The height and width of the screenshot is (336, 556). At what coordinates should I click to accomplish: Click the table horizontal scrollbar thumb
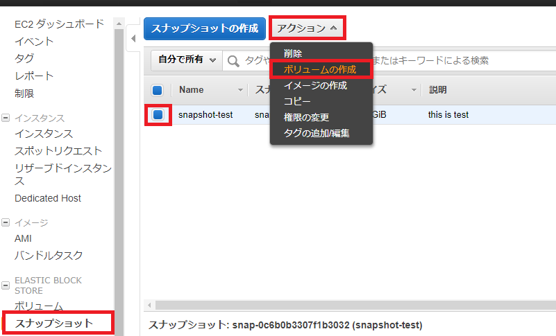coord(355,305)
